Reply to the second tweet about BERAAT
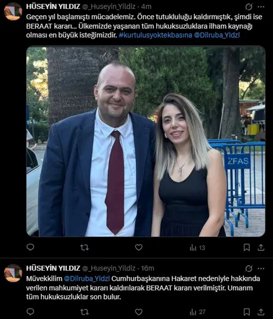 (30, 312)
